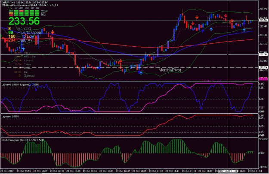Click the large green 233.56 price display
The height and width of the screenshot is (174, 269).
tap(24, 21)
